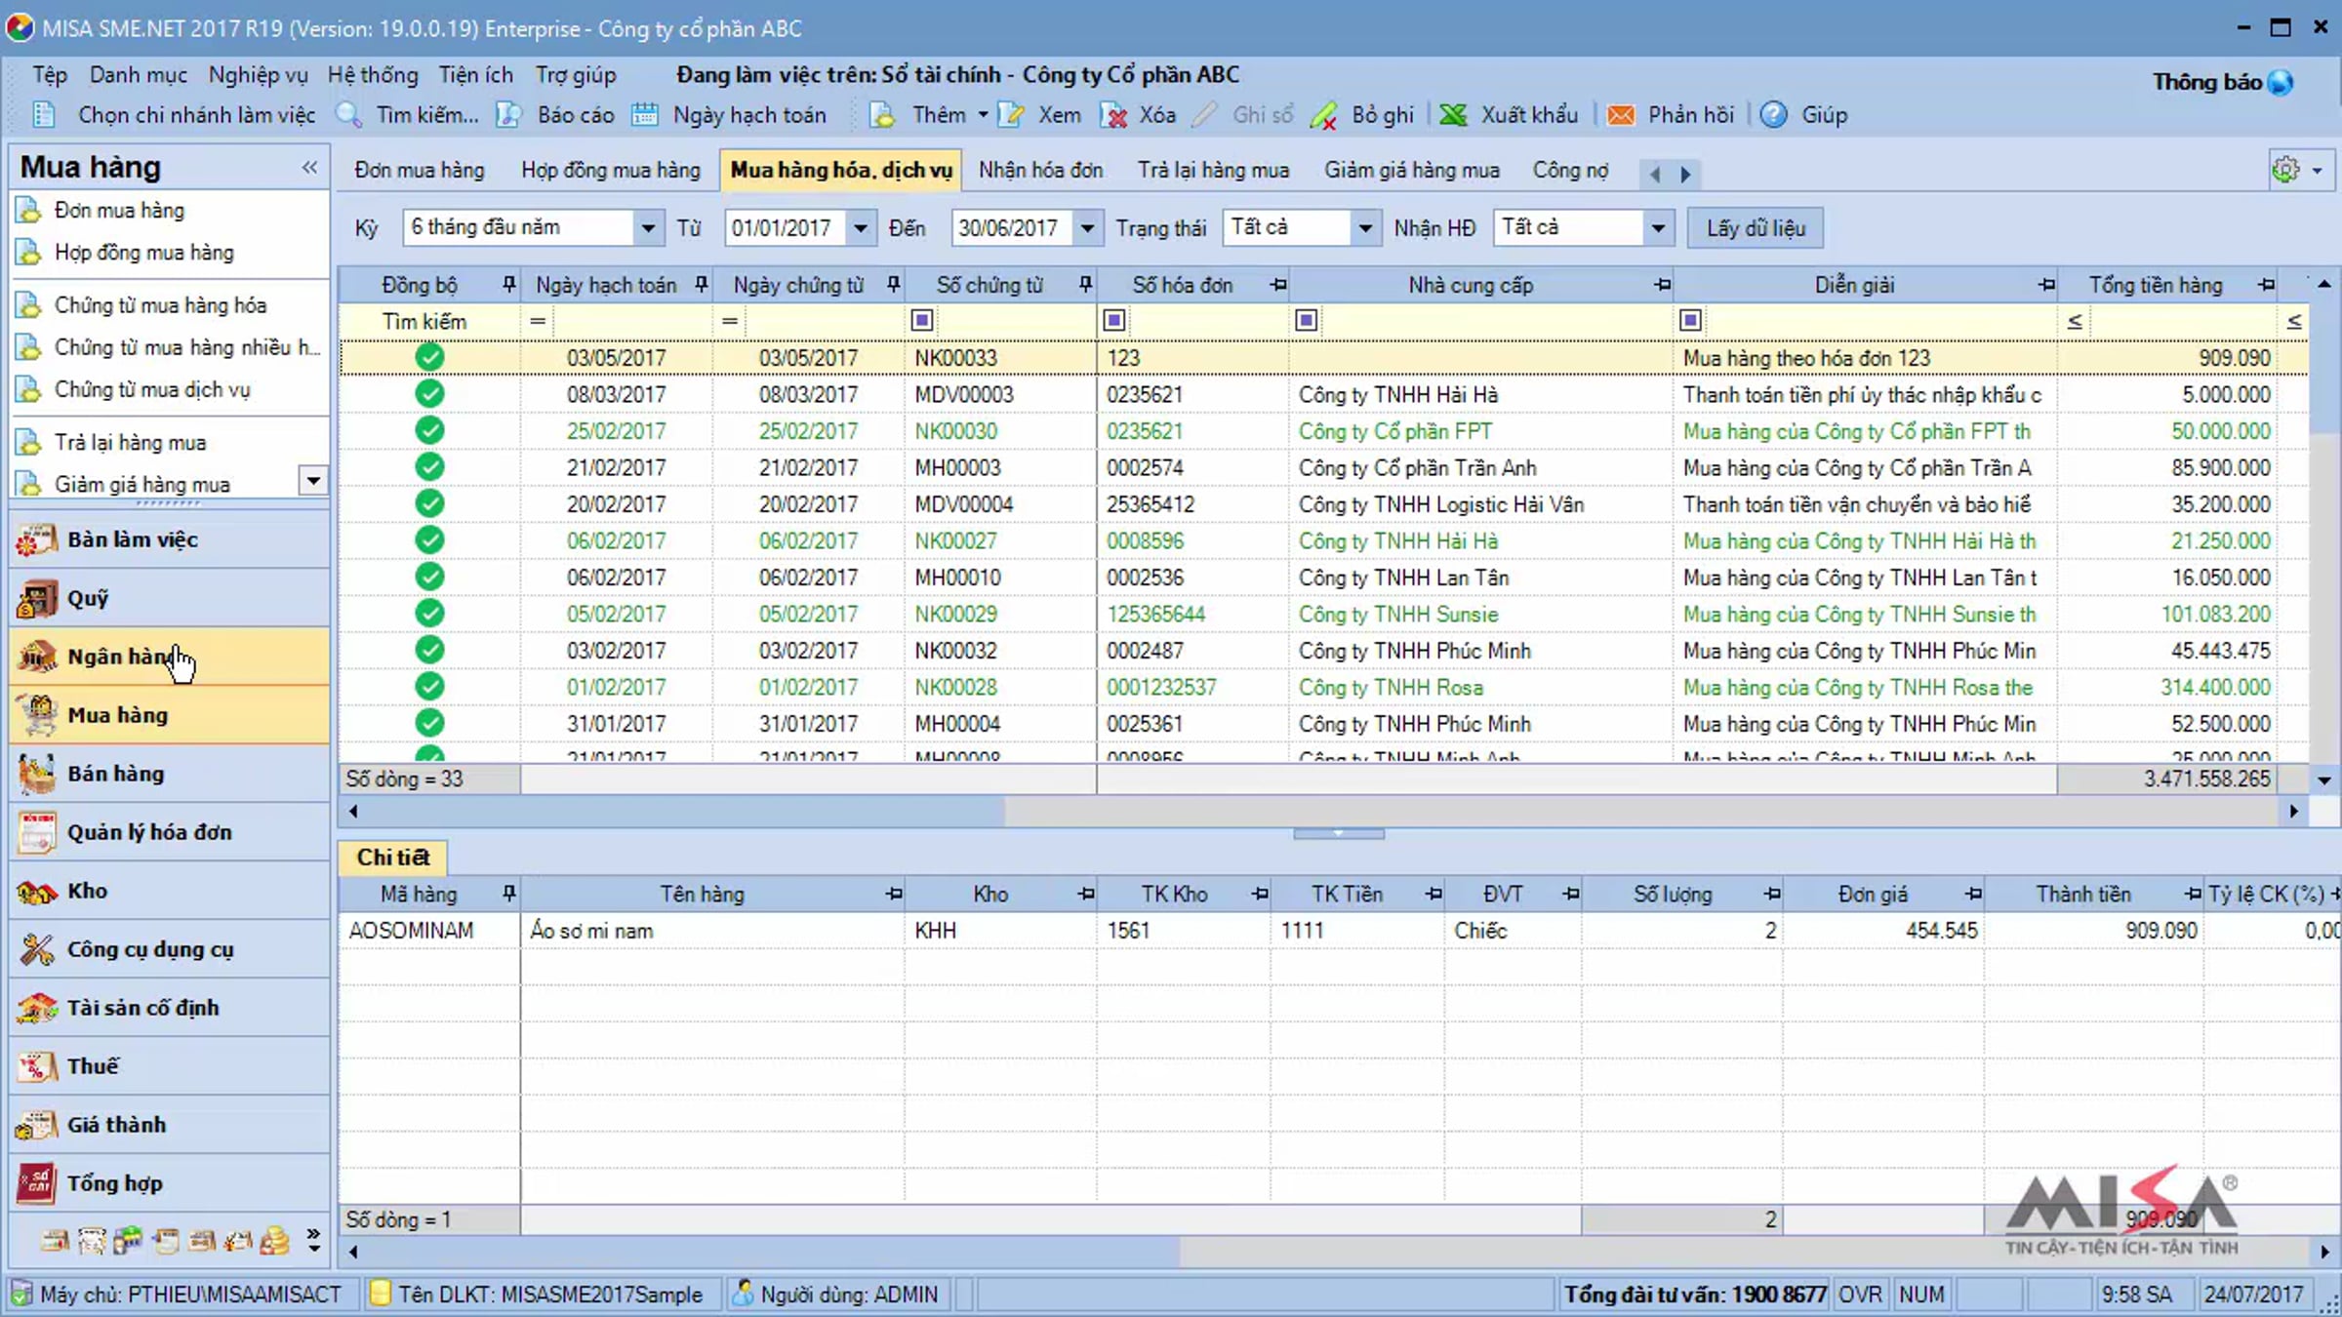Open the Kỳ period dropdown
2342x1317 pixels.
(648, 228)
